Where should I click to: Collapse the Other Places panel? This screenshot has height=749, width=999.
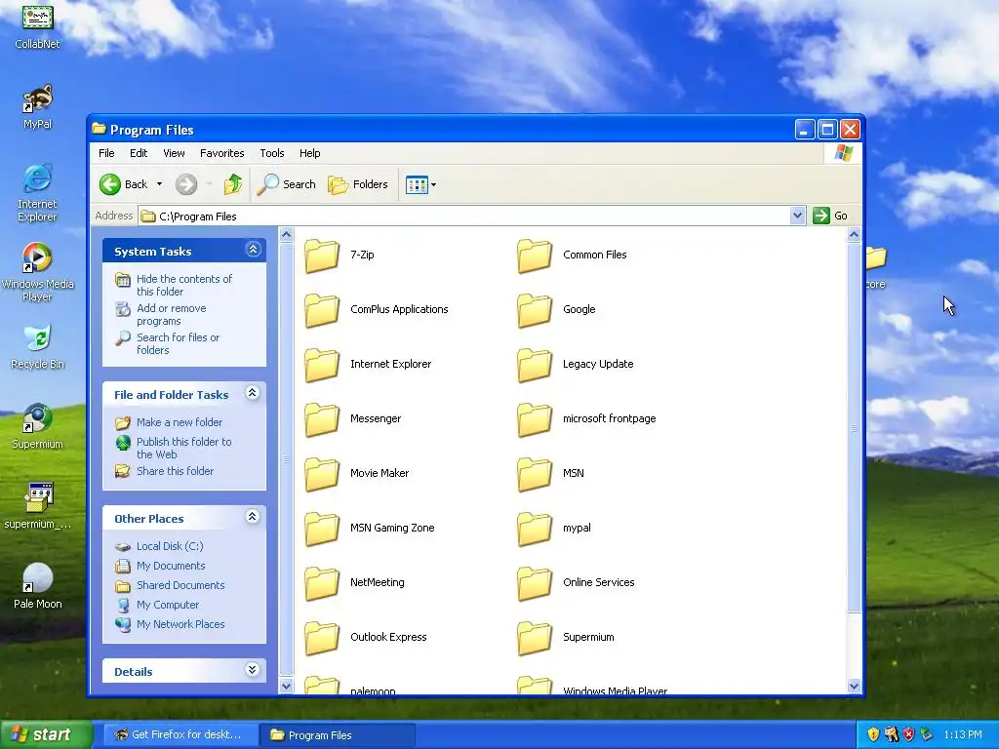click(x=253, y=517)
